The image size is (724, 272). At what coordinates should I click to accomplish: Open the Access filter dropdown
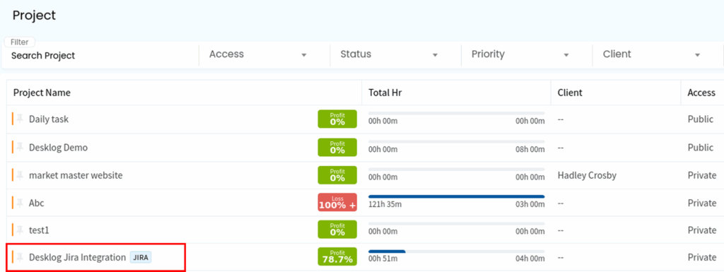coord(258,54)
